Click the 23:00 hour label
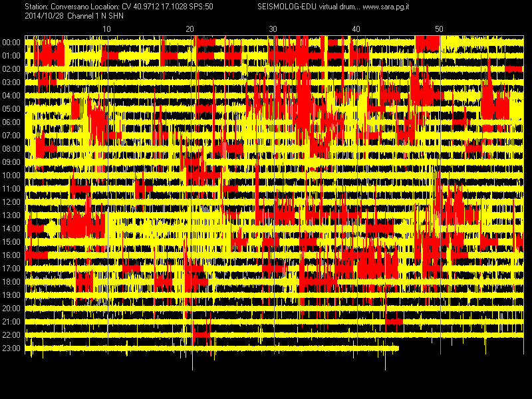 (x=11, y=348)
